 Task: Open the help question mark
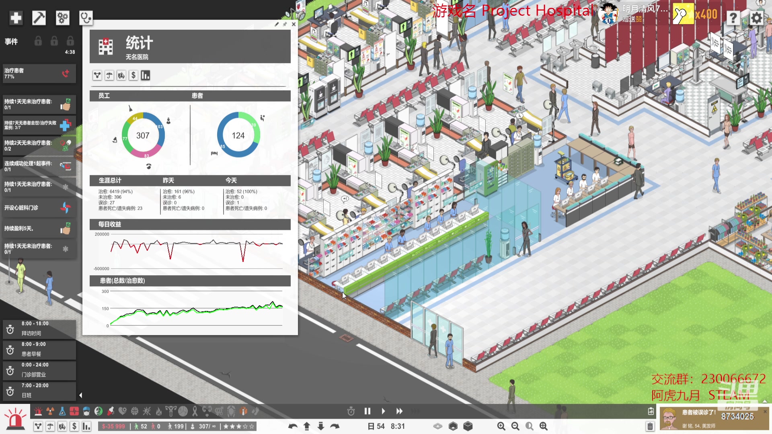click(x=733, y=18)
